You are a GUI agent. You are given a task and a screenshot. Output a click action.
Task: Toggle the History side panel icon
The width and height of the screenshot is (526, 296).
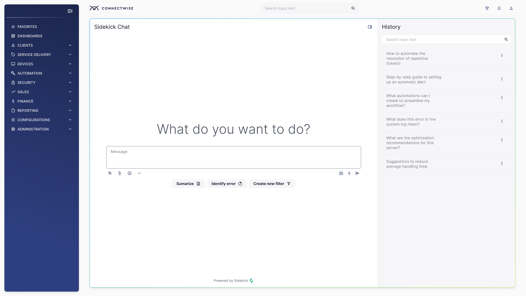click(370, 27)
